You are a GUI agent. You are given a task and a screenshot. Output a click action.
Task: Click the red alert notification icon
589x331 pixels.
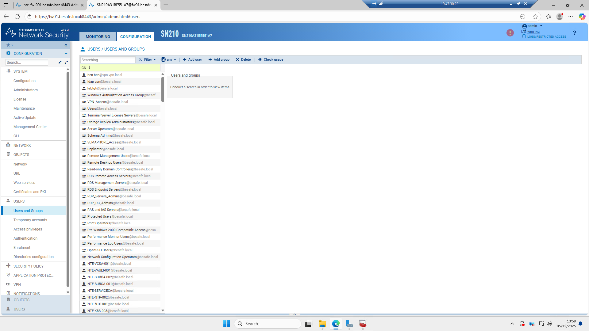(x=510, y=33)
